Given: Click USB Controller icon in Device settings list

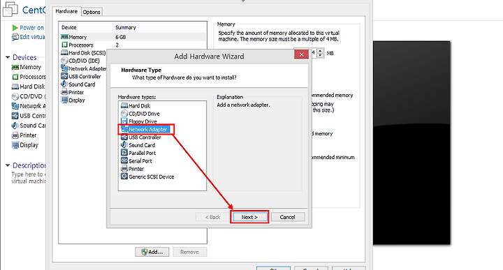Looking at the screenshot, I should pyautogui.click(x=64, y=76).
